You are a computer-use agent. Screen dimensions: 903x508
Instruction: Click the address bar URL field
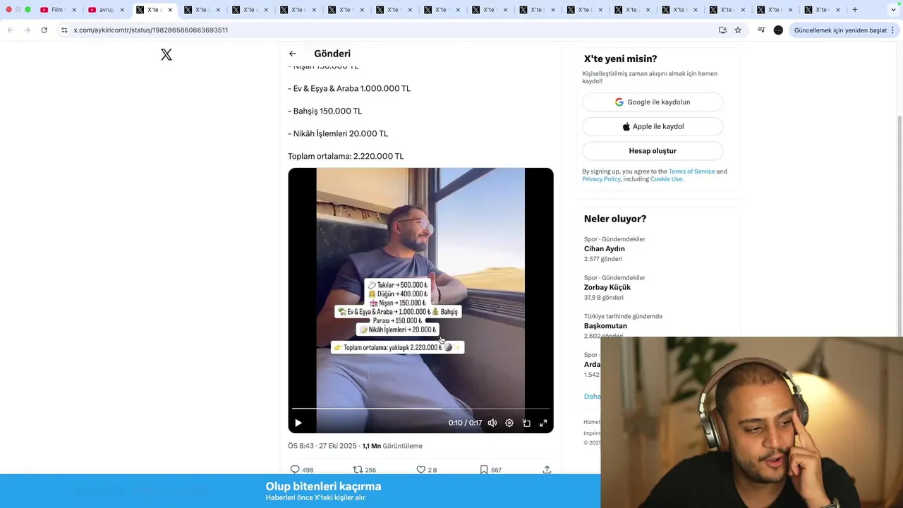[x=388, y=30]
